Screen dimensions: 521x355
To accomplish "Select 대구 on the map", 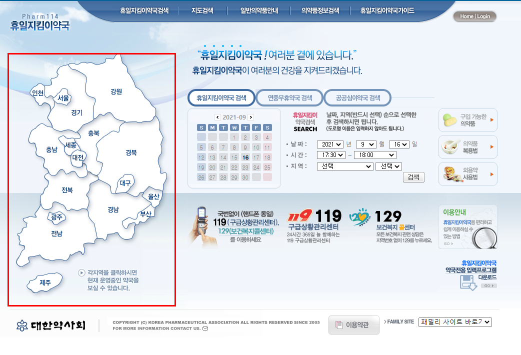I will click(x=125, y=183).
